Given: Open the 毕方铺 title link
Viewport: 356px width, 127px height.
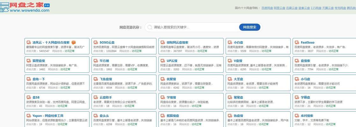Looking at the screenshot, I should (x=104, y=61).
